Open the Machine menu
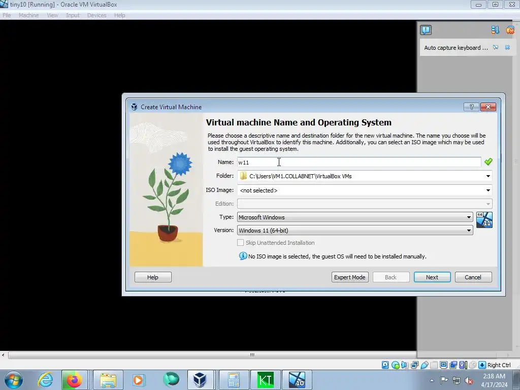 pyautogui.click(x=29, y=15)
